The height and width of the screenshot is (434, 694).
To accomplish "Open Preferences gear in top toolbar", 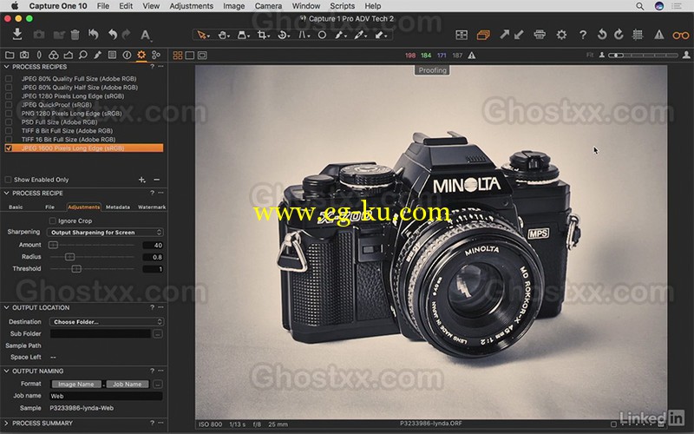I will 561,35.
